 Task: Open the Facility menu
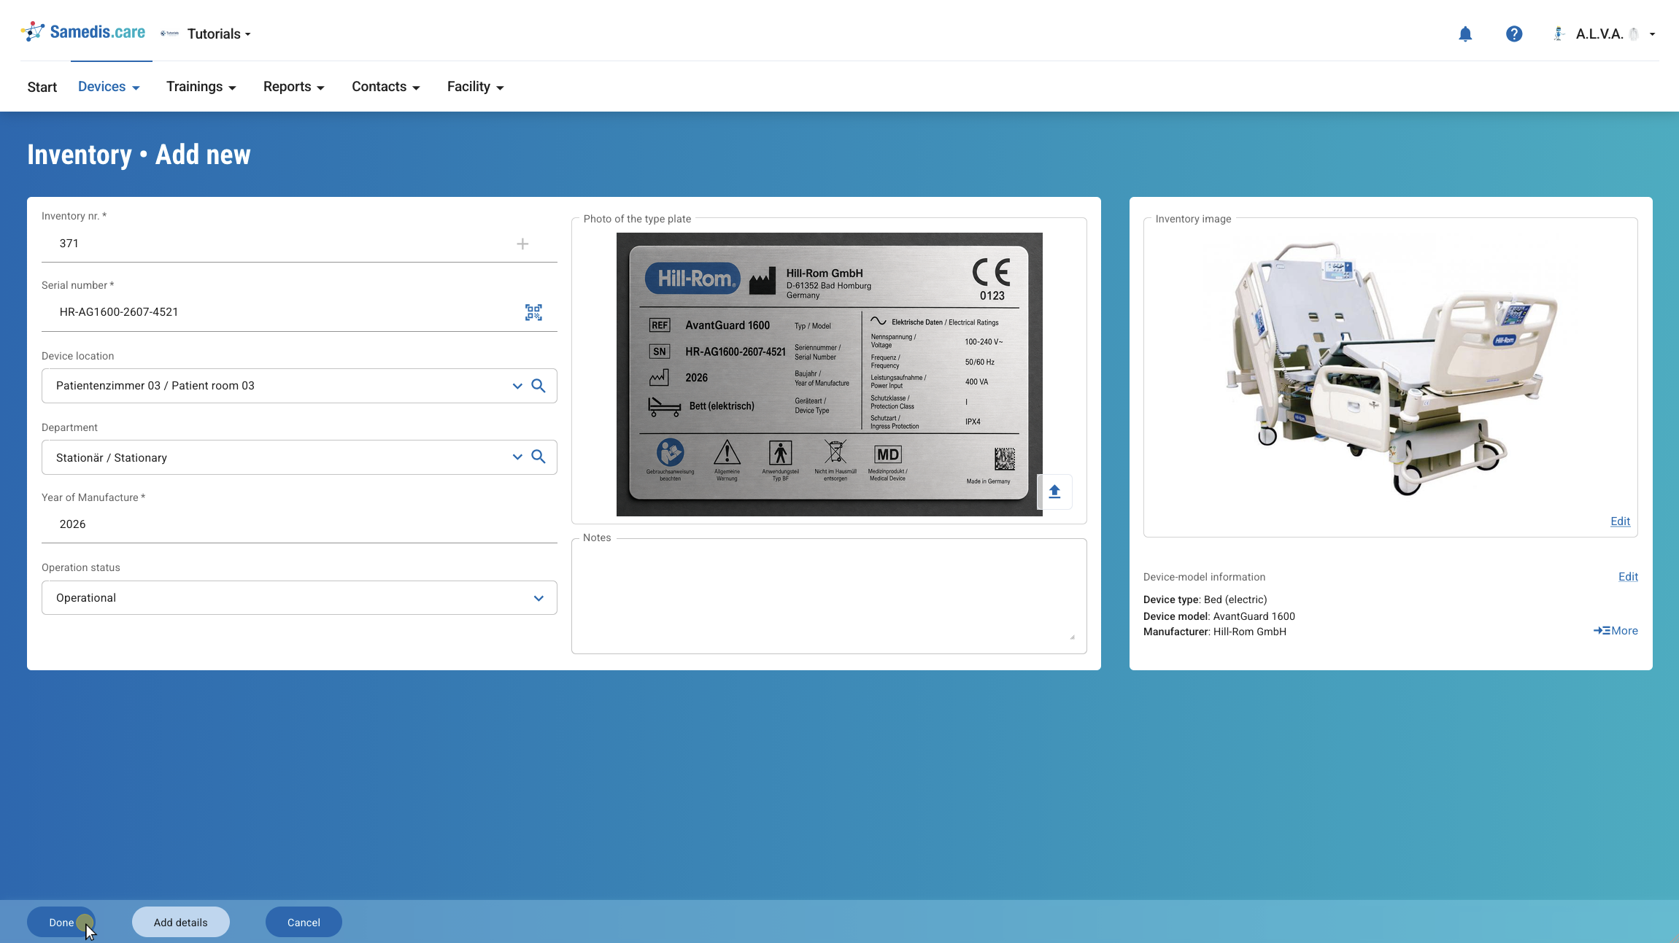click(x=475, y=87)
